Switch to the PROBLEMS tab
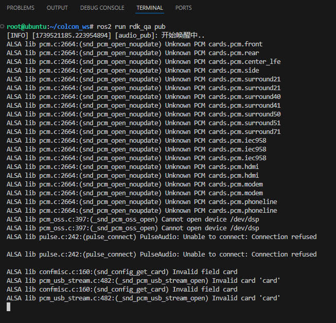 [21, 8]
